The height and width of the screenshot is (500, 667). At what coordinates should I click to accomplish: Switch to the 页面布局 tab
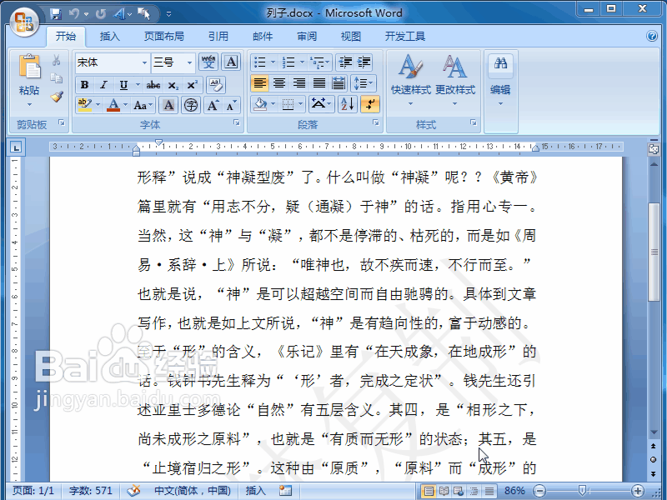click(x=163, y=37)
